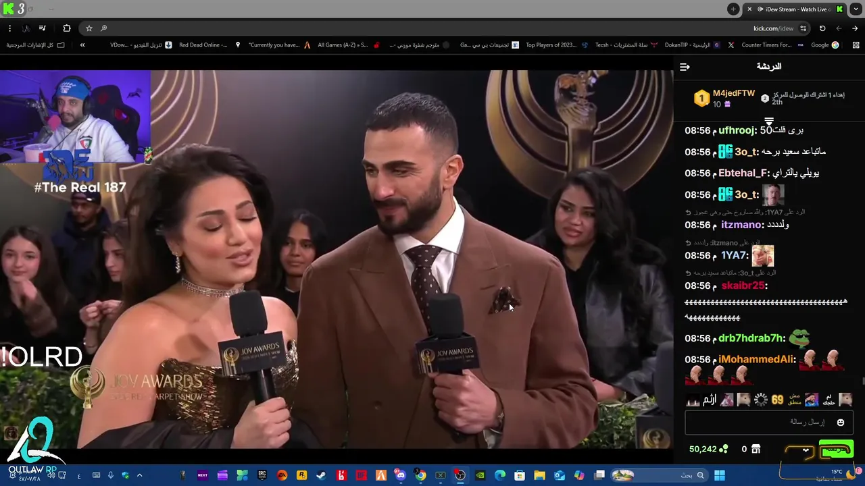Open Discord from taskbar
The width and height of the screenshot is (865, 486).
[x=401, y=475]
